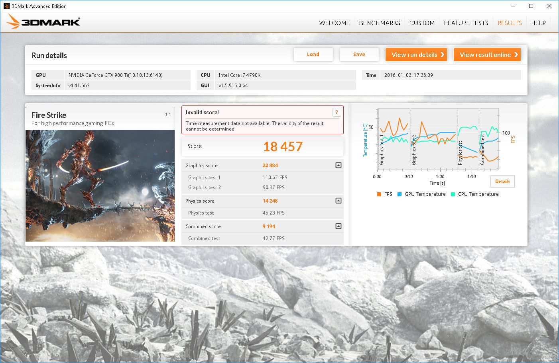
Task: Open the WELCOME tab
Action: (334, 23)
